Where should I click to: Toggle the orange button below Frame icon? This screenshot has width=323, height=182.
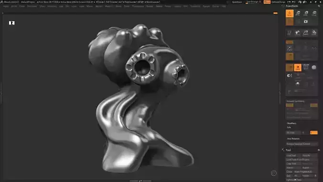290,57
